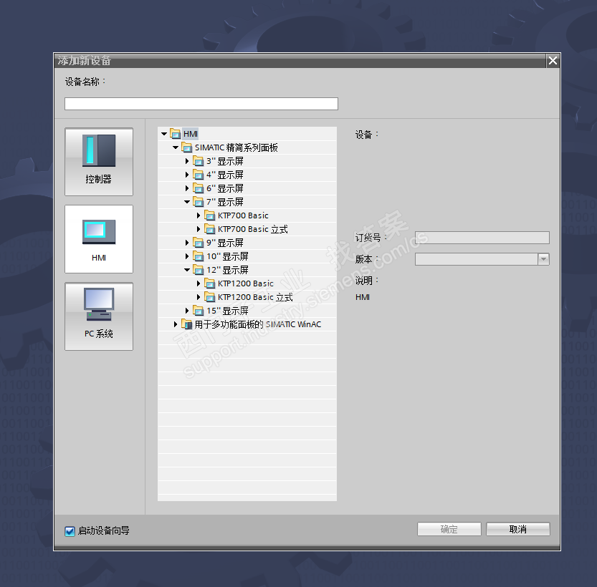Click the 确定 confirm button
This screenshot has height=587, width=597.
pyautogui.click(x=449, y=529)
